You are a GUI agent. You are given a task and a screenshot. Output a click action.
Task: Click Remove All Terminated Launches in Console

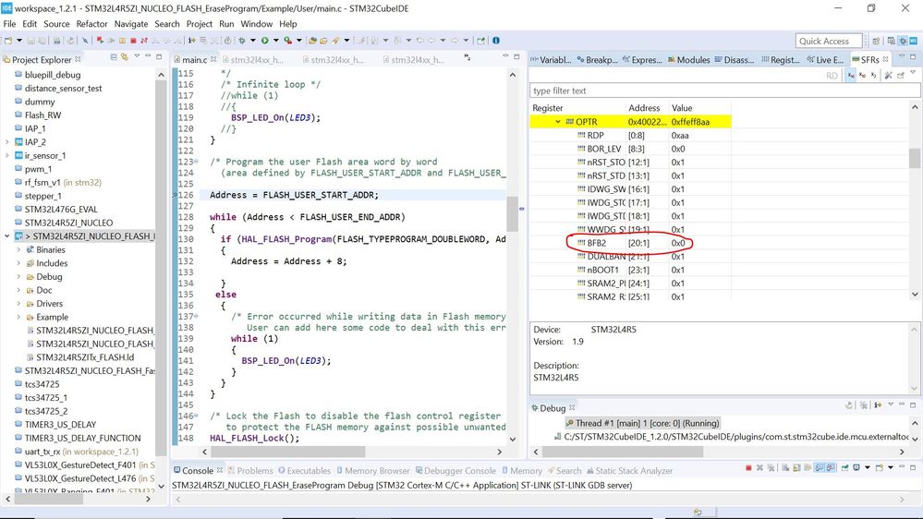(771, 468)
